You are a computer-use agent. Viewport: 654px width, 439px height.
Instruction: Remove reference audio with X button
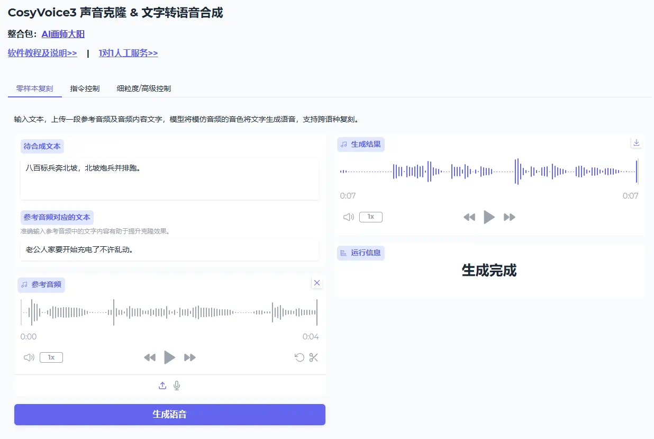(x=317, y=283)
